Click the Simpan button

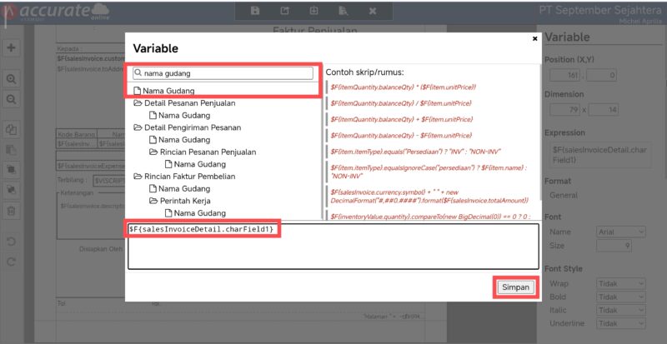[x=514, y=287]
